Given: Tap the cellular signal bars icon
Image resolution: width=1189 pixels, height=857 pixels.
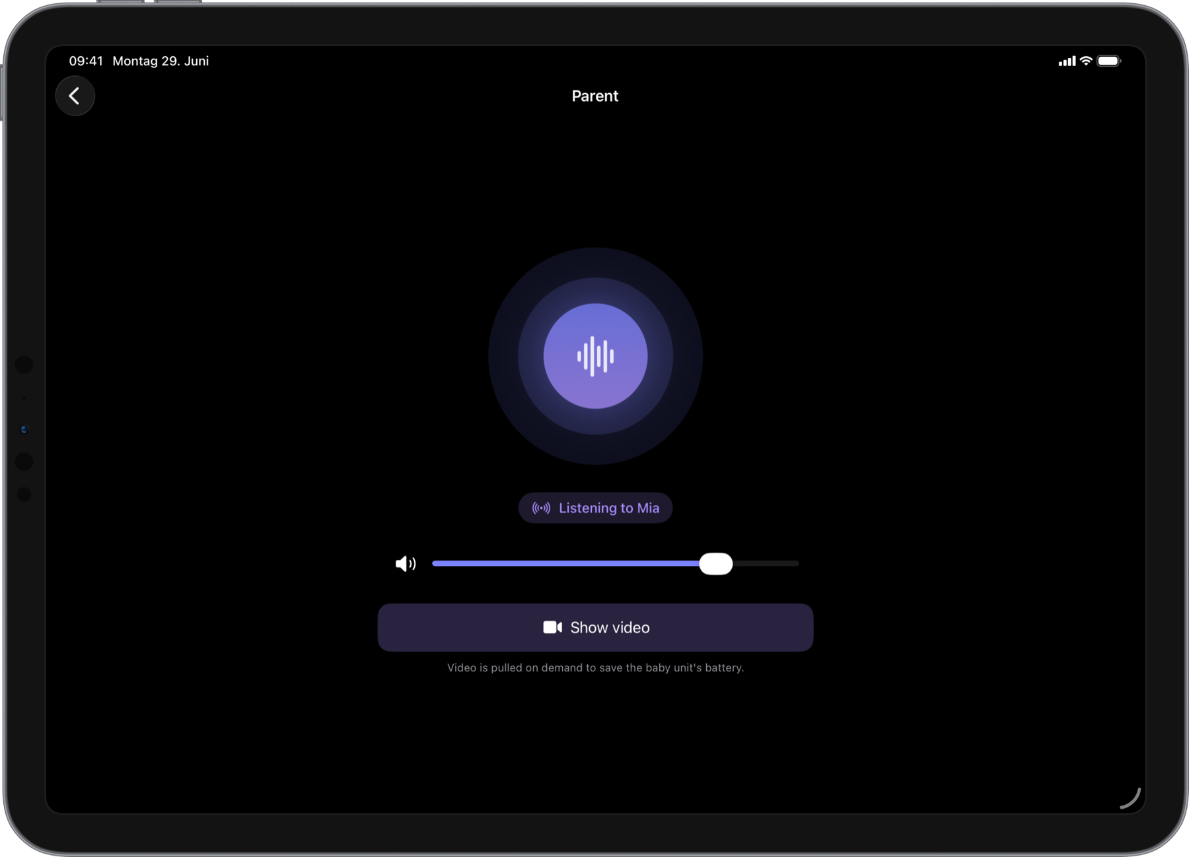Looking at the screenshot, I should (x=1067, y=61).
